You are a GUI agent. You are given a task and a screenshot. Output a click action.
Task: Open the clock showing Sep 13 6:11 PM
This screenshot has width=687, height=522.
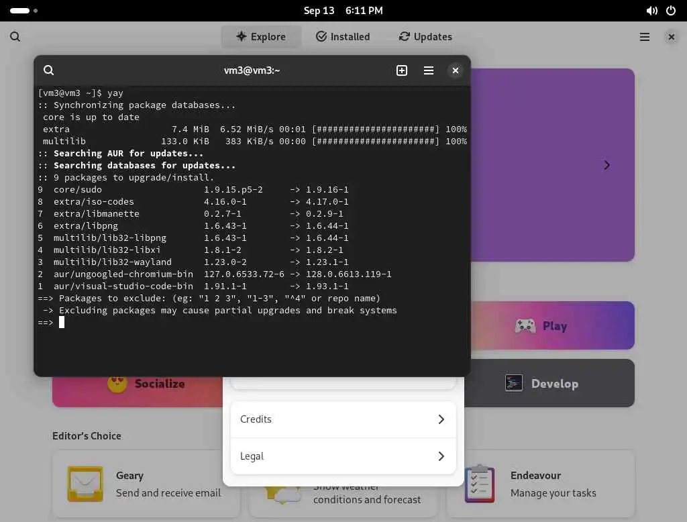pyautogui.click(x=343, y=11)
